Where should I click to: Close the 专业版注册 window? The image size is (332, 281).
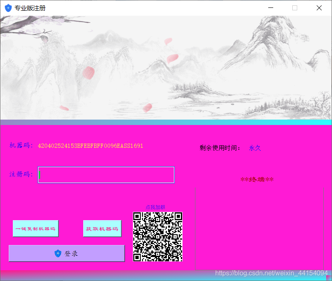coord(319,8)
